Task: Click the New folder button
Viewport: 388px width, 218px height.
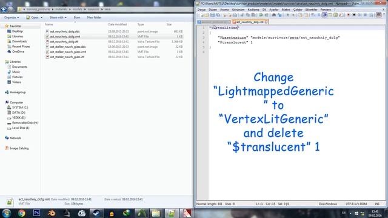Action: (94, 18)
